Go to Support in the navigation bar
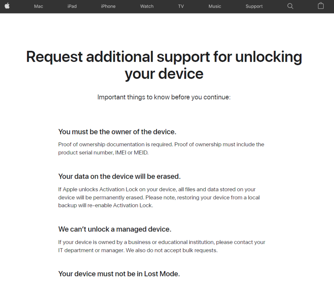 tap(254, 6)
